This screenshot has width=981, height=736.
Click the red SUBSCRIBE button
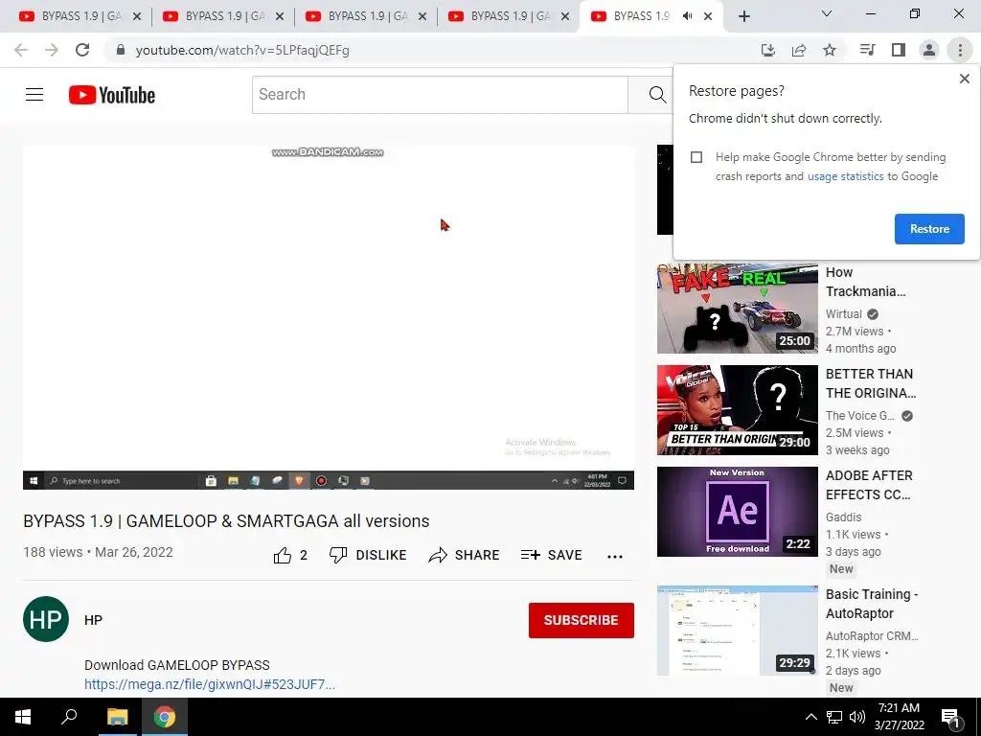pyautogui.click(x=582, y=620)
